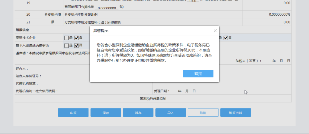Click the 温馨提示 dialog title
This screenshot has width=309, height=134.
100,30
